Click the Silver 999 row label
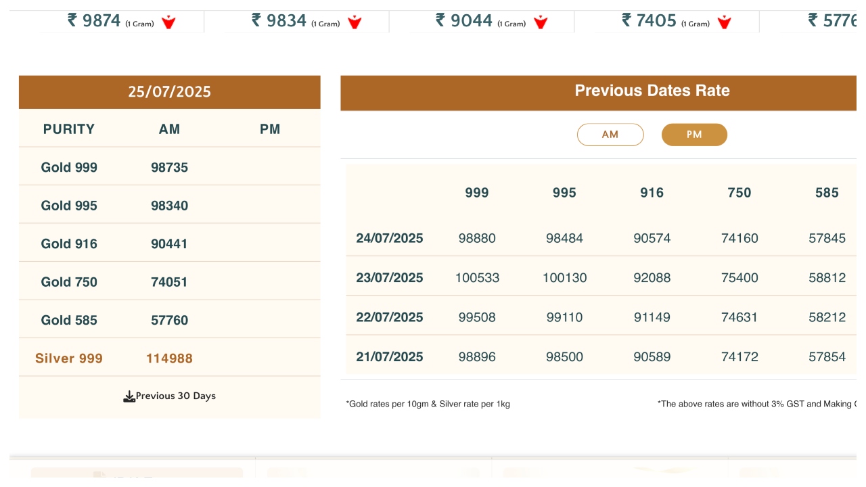 (x=69, y=358)
